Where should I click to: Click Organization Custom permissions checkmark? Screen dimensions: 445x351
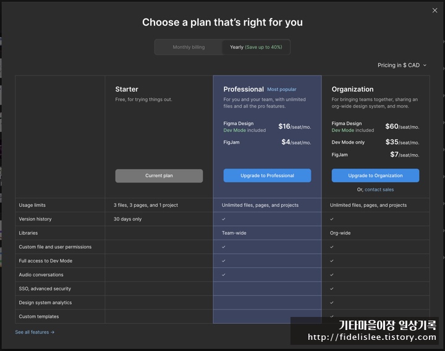tap(331, 247)
